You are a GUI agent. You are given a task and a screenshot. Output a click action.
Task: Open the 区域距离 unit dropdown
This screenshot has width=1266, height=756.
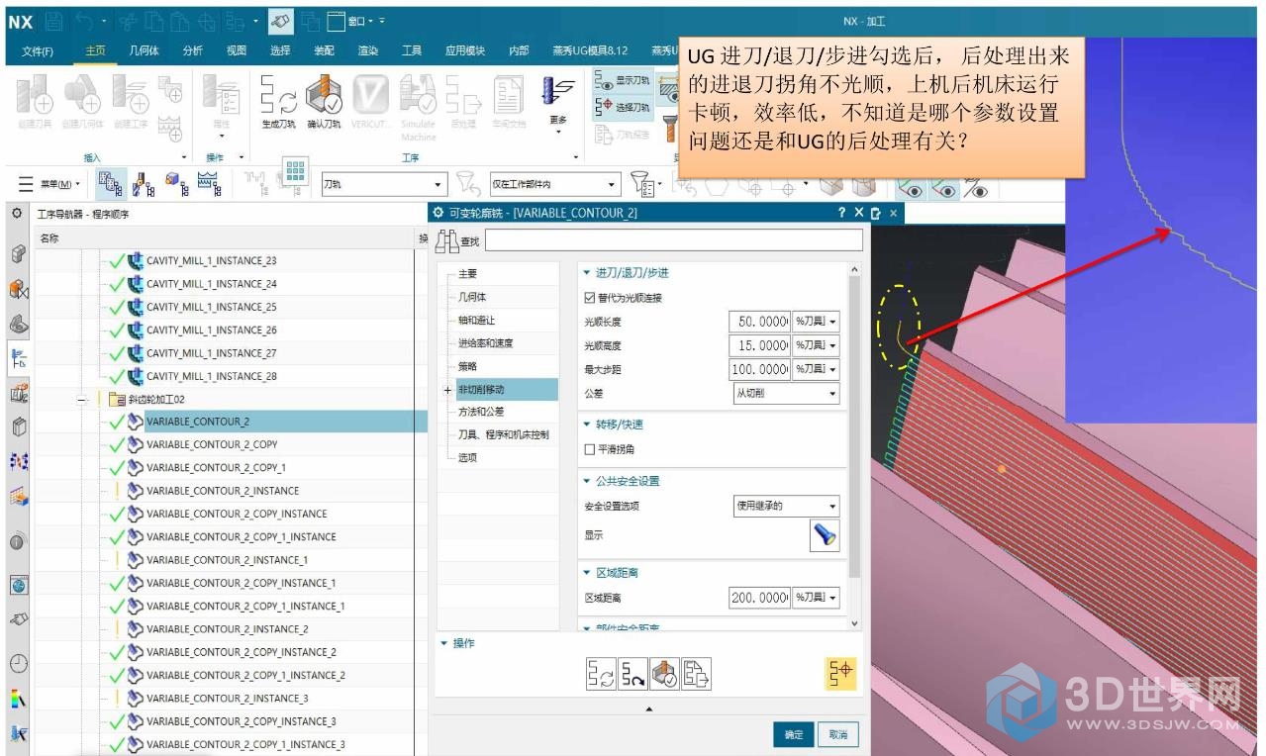[x=817, y=598]
